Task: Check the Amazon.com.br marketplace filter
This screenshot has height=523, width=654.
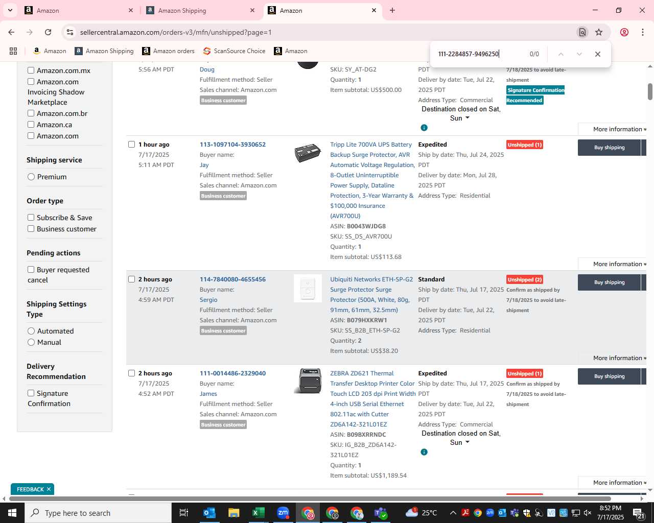Action: [x=31, y=113]
